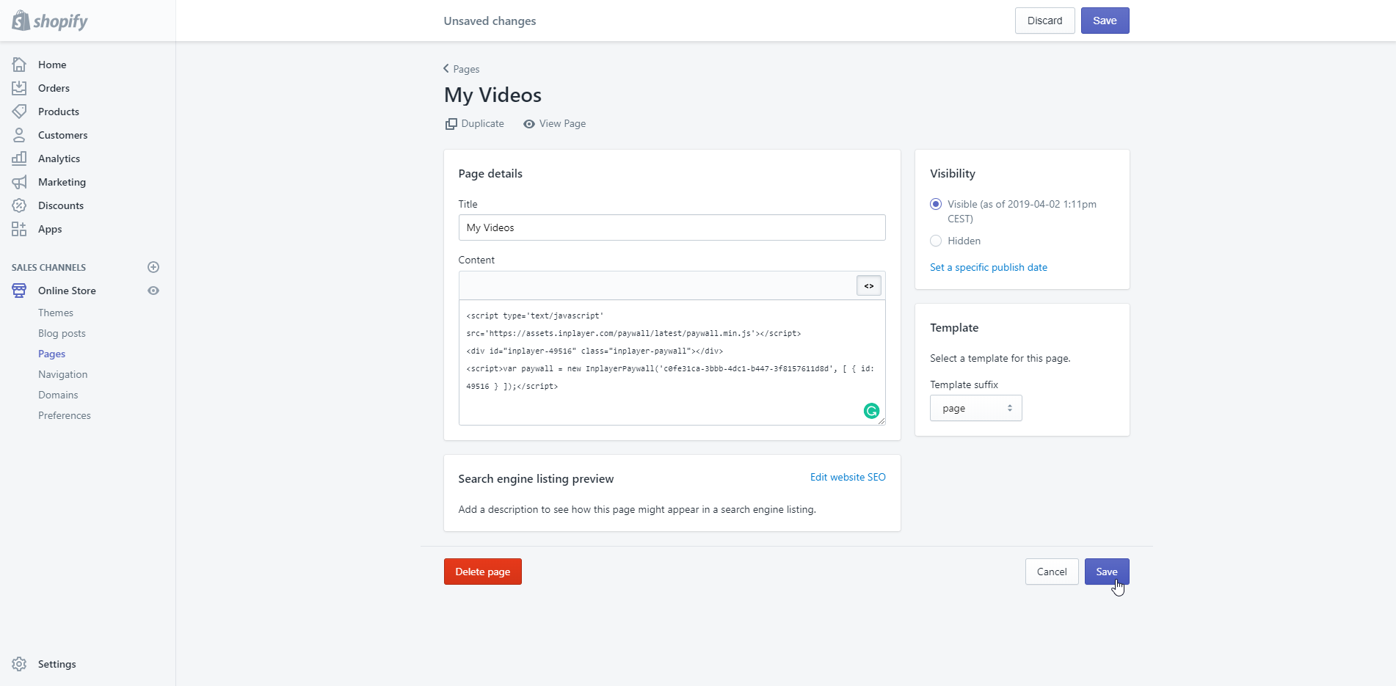Open Preferences under Online Store

tap(65, 415)
